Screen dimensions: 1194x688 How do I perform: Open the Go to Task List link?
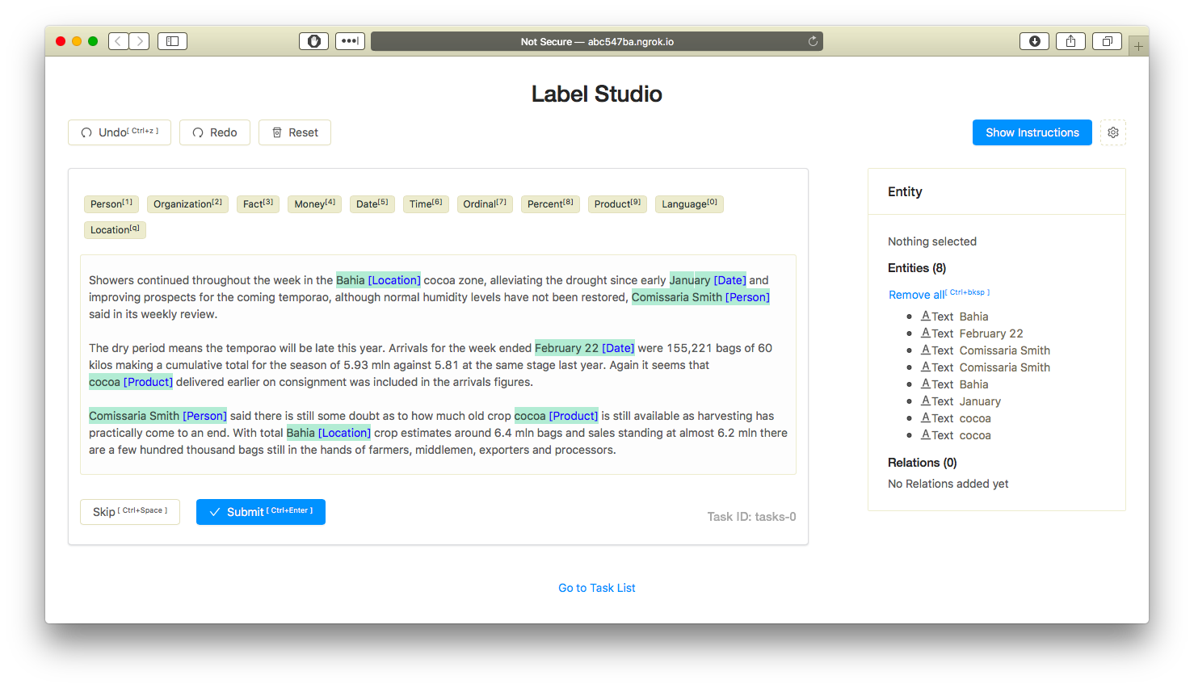click(597, 588)
